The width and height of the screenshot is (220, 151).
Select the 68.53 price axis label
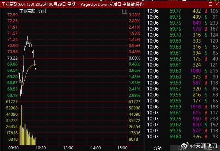tap(13, 89)
